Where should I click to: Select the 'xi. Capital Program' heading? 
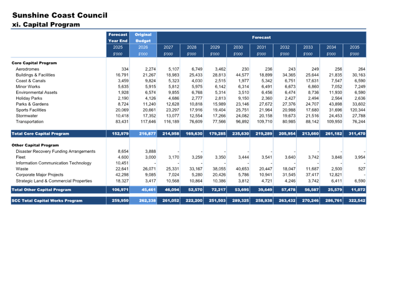[46, 24]
